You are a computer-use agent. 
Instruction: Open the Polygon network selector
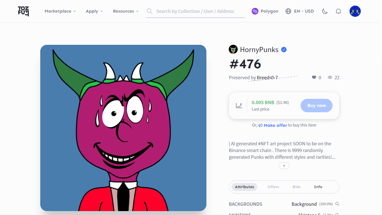(265, 11)
